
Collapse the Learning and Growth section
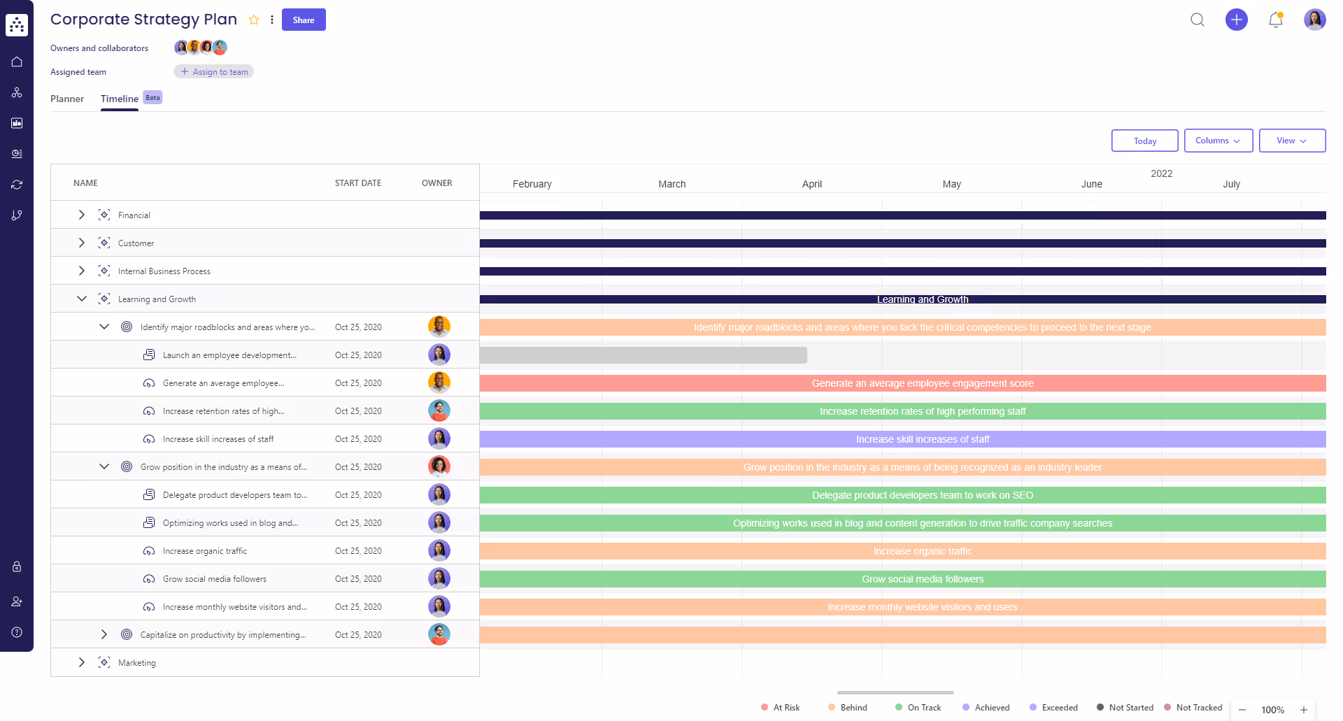[x=81, y=299]
